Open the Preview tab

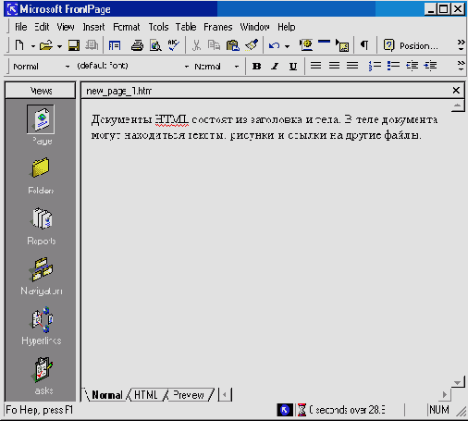click(x=189, y=395)
